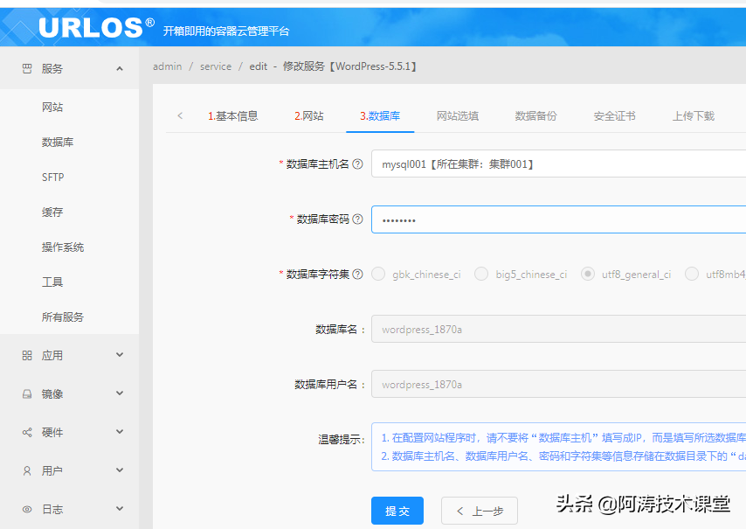Screen dimensions: 746x529
Task: Click the 数据库名 field wordpress_1870a
Action: [558, 329]
